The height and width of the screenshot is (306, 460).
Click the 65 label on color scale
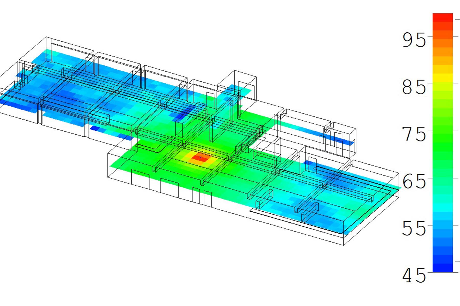[x=414, y=182]
